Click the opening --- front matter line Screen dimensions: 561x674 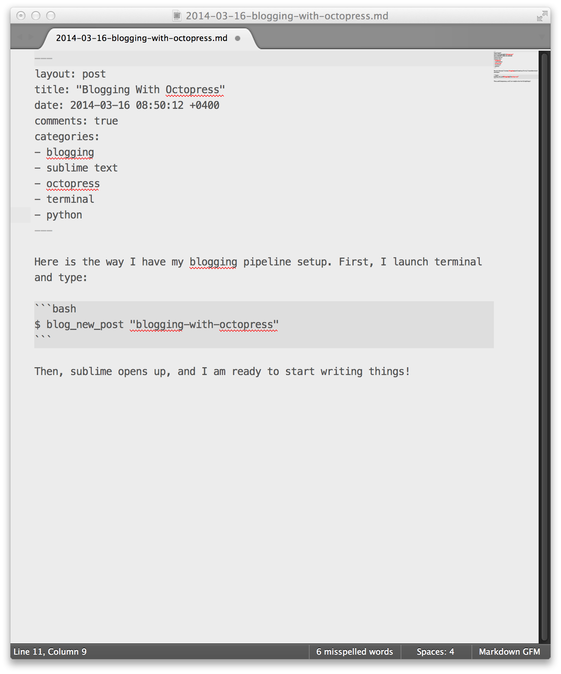pyautogui.click(x=43, y=58)
